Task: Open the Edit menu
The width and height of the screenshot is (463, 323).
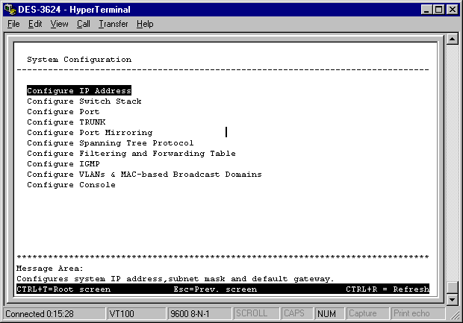Action: (35, 24)
